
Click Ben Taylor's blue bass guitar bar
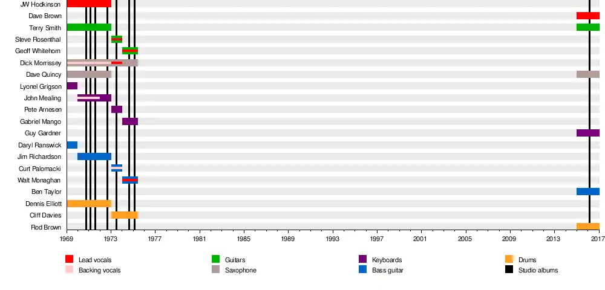(587, 192)
